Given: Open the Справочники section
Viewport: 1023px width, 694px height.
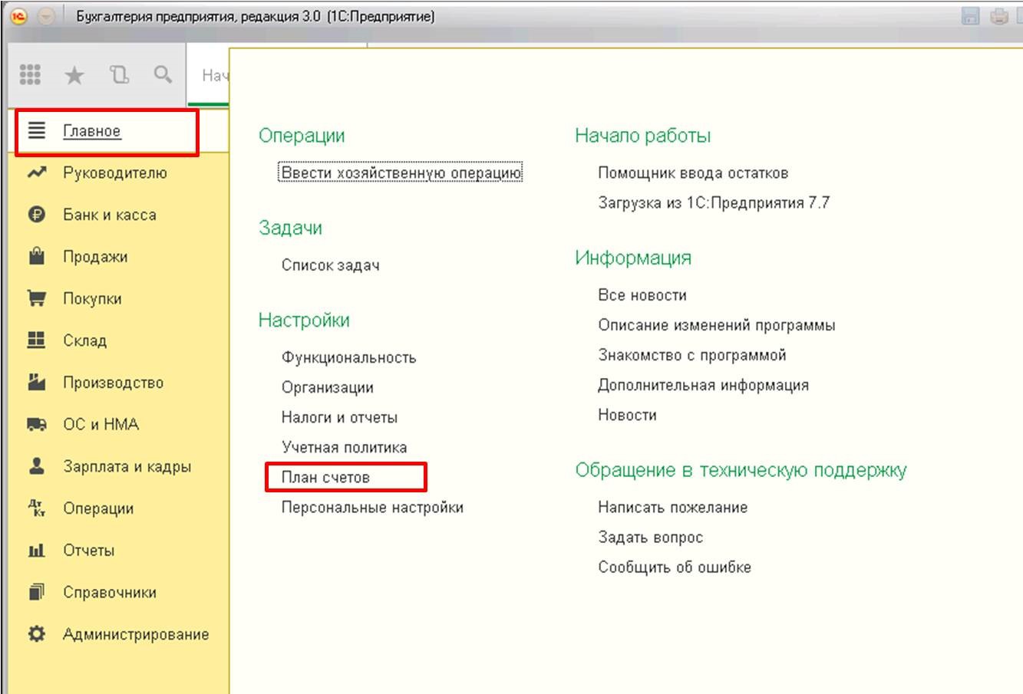Looking at the screenshot, I should tap(110, 592).
